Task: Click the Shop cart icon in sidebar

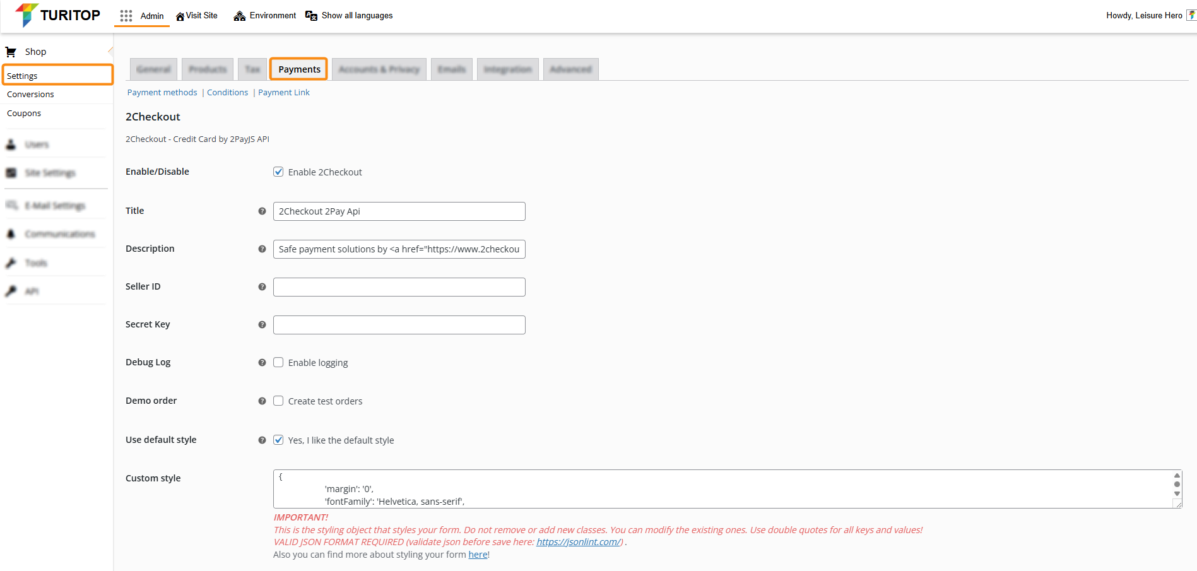Action: point(11,52)
